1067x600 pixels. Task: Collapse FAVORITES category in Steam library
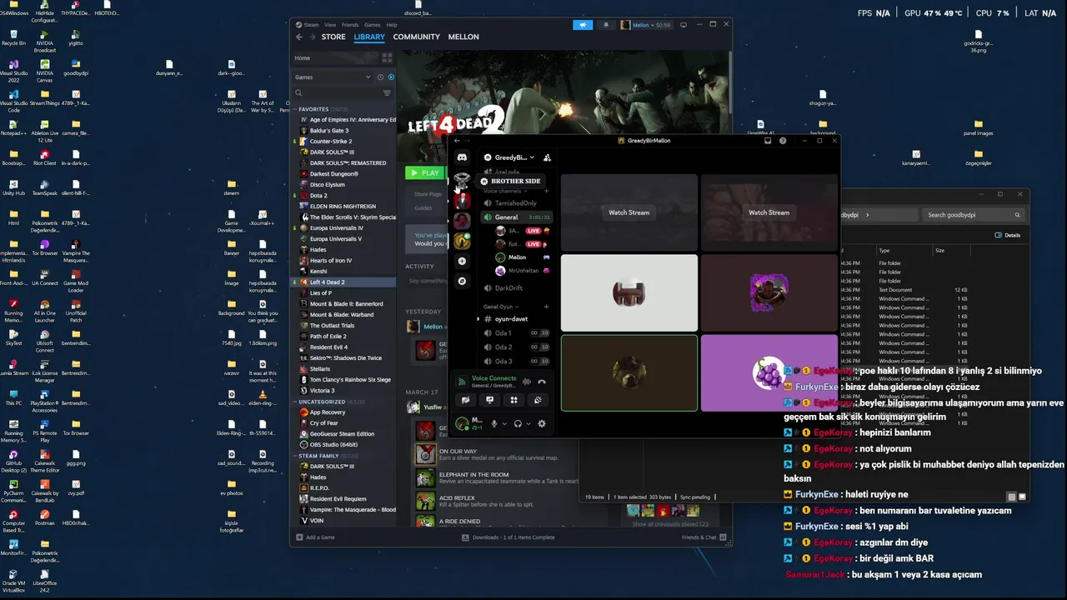pyautogui.click(x=313, y=109)
